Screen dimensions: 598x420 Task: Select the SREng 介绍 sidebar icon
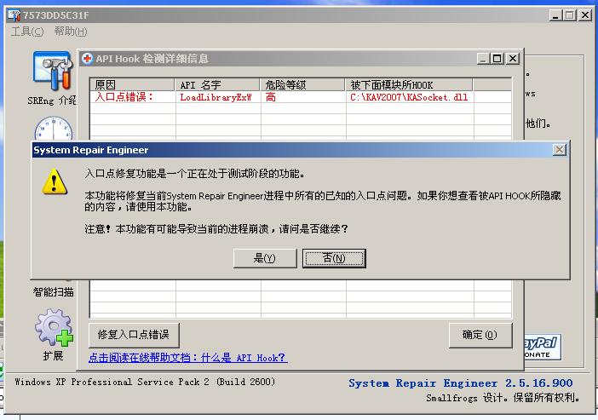point(53,72)
